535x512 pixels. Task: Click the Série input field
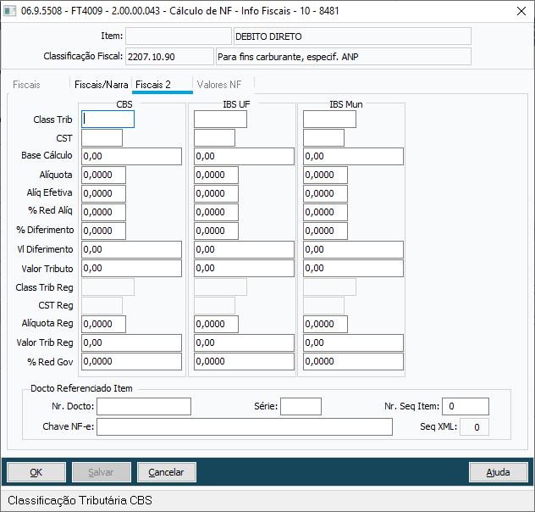pos(301,406)
